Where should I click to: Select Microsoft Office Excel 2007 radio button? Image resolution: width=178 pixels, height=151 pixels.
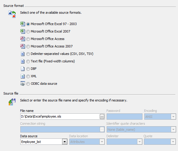pos(28,32)
